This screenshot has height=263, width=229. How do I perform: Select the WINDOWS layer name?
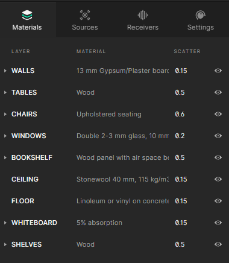coord(29,136)
